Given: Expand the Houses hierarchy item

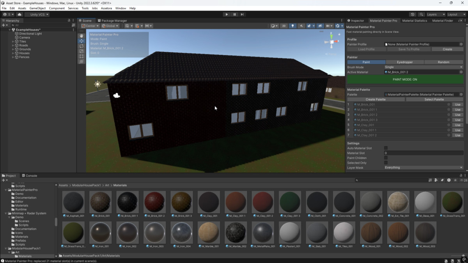Looking at the screenshot, I should (13, 53).
